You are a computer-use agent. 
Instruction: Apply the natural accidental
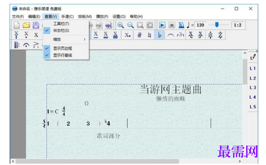pyautogui.click(x=150, y=35)
